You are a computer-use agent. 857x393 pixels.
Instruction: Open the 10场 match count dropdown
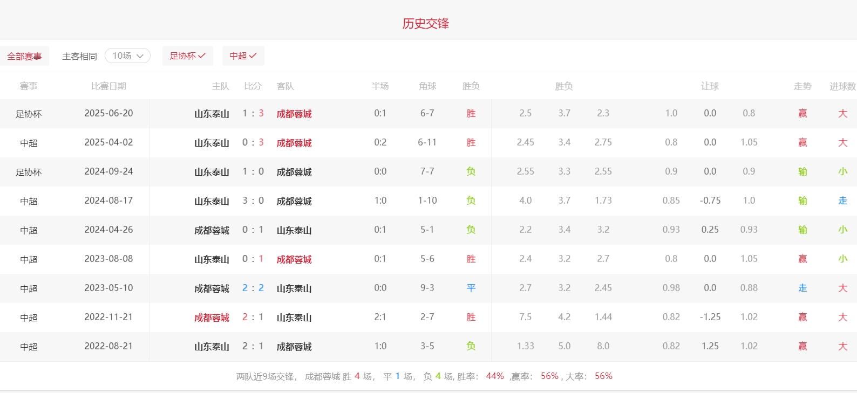pyautogui.click(x=127, y=56)
